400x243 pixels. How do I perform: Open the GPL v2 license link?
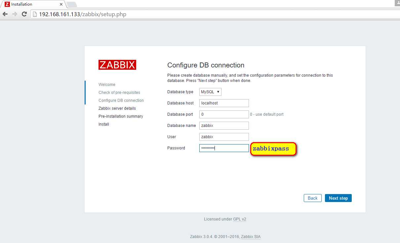(240, 219)
